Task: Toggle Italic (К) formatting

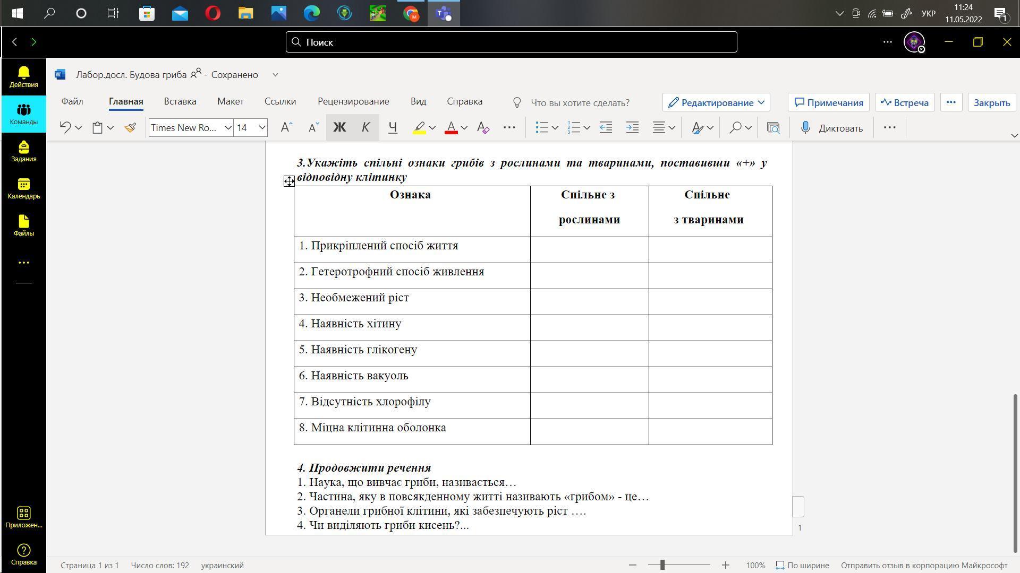Action: click(365, 127)
